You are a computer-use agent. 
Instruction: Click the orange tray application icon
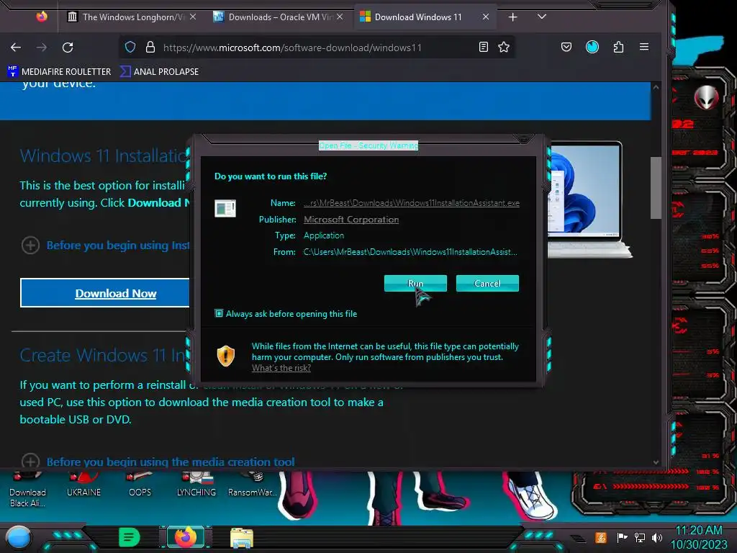point(601,537)
